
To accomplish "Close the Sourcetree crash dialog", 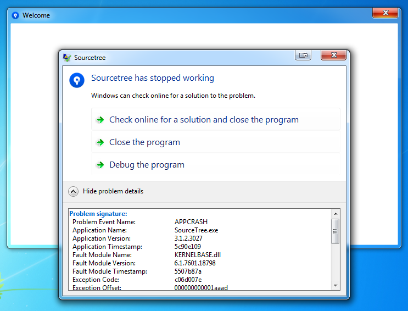I will coord(333,55).
